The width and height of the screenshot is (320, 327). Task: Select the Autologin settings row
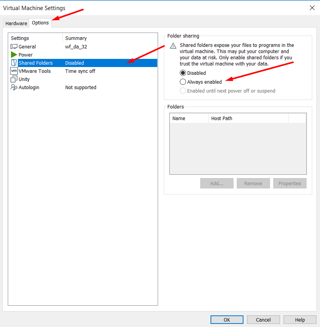(x=83, y=87)
